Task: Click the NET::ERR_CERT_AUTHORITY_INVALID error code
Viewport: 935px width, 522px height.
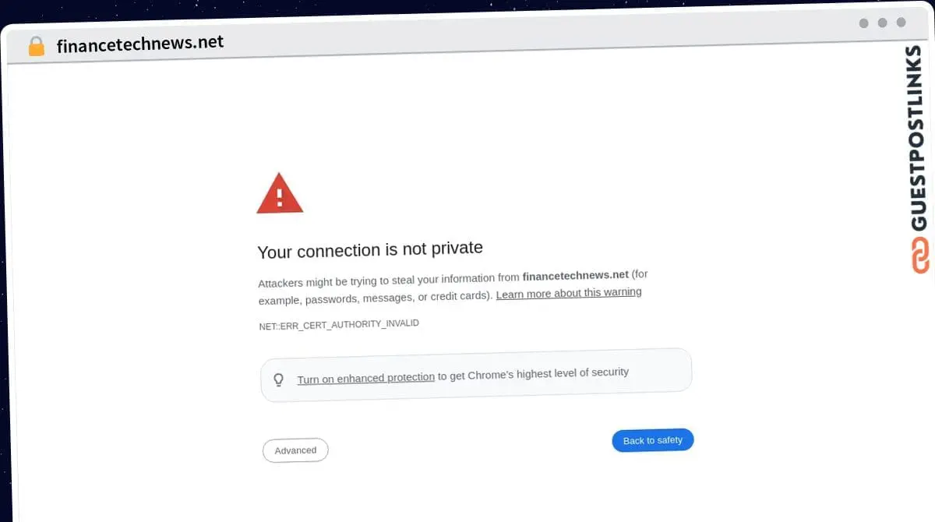Action: click(x=339, y=324)
